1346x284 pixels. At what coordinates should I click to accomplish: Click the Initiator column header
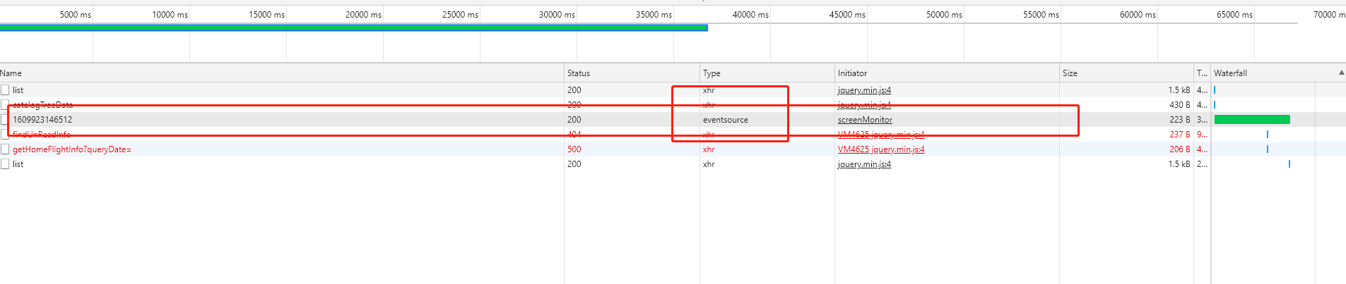852,73
